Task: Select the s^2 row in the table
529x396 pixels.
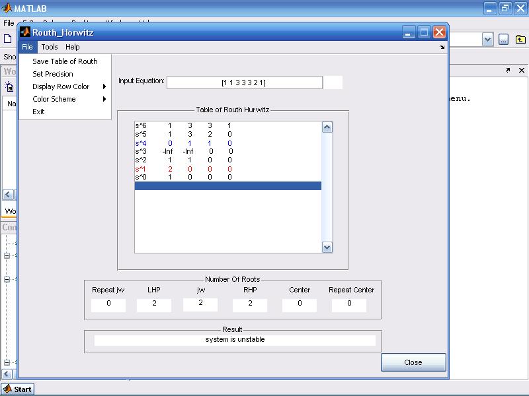Action: [227, 160]
